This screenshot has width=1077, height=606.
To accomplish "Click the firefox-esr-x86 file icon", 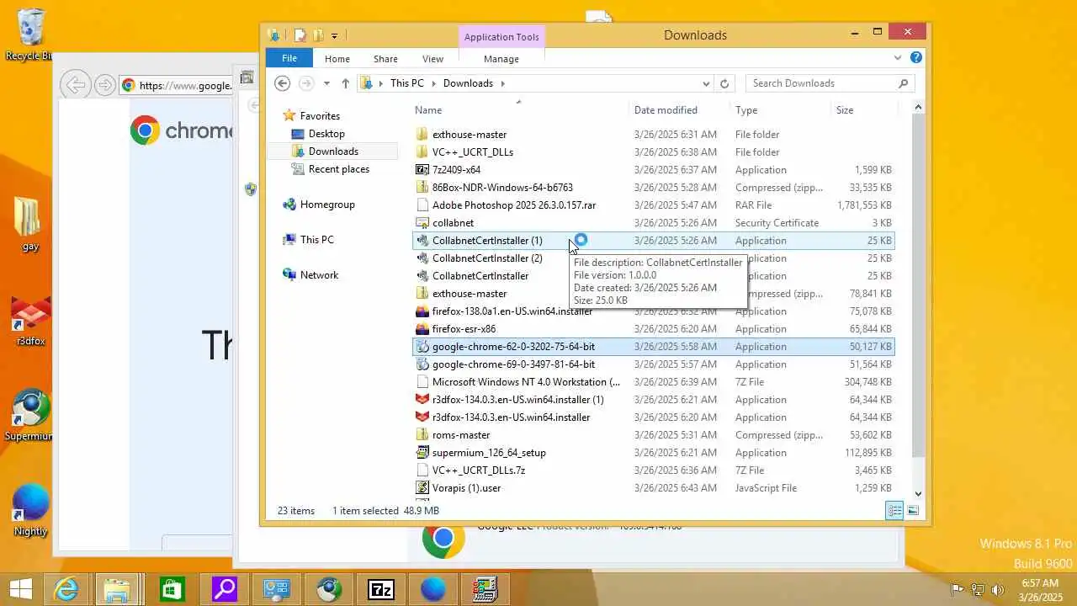I will coord(422,329).
